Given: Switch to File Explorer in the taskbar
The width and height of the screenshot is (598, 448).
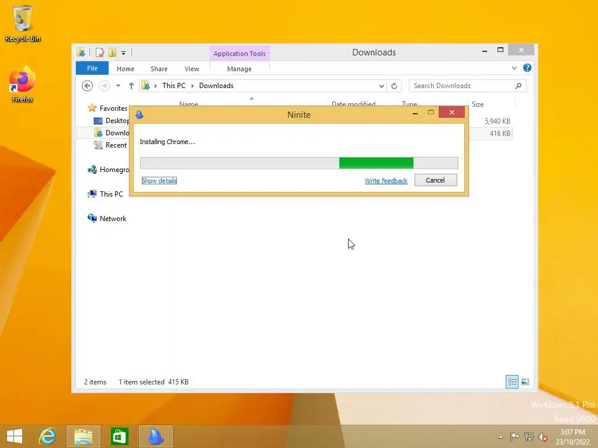Looking at the screenshot, I should pyautogui.click(x=83, y=436).
